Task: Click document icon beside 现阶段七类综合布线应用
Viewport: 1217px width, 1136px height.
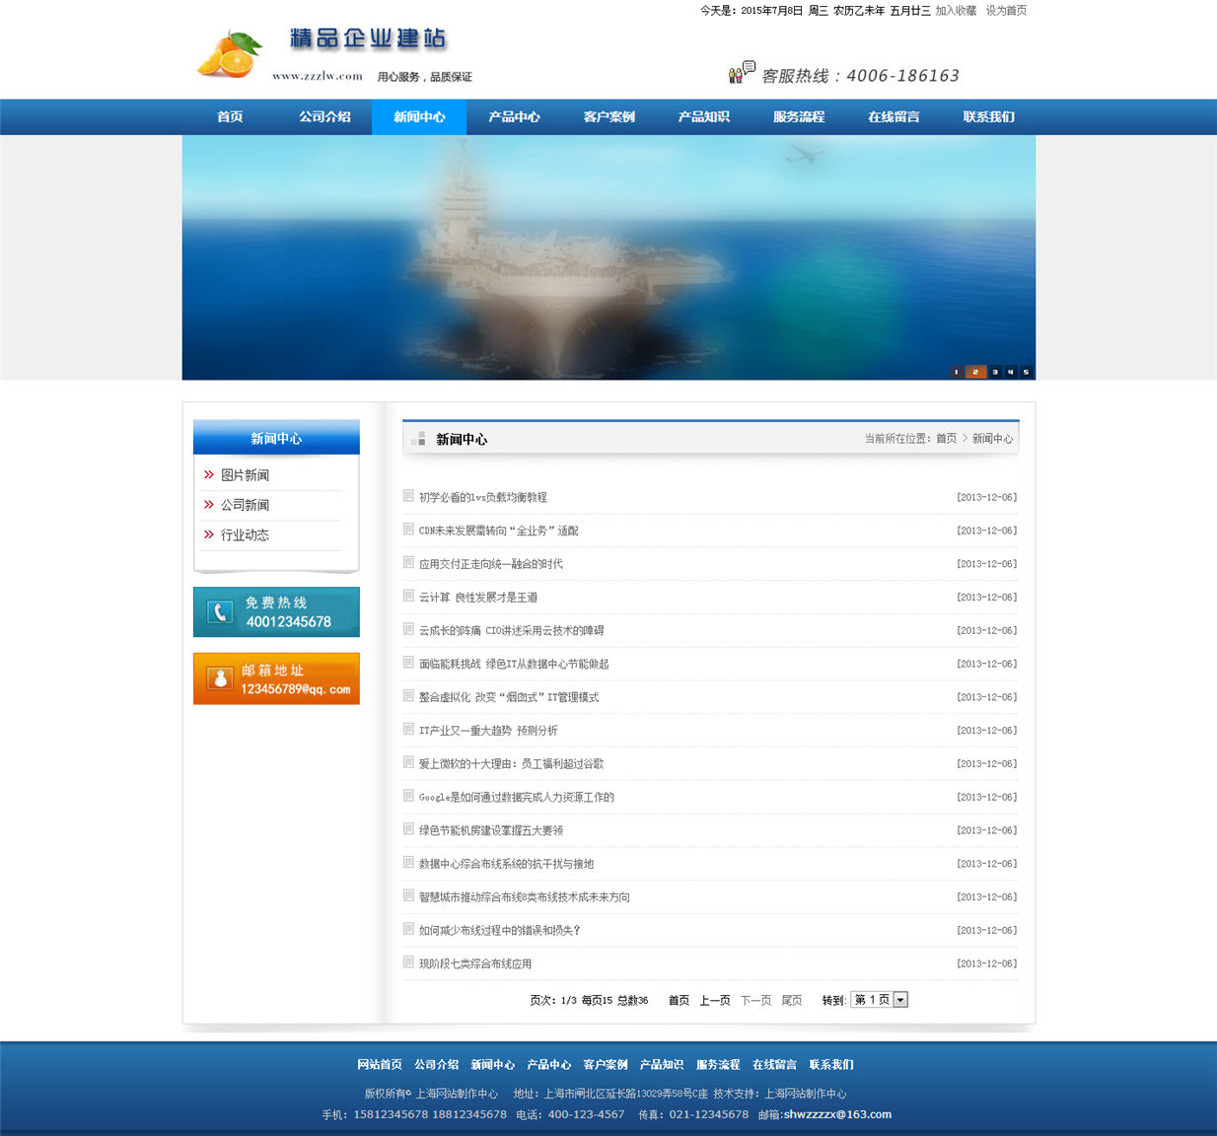Action: 408,962
